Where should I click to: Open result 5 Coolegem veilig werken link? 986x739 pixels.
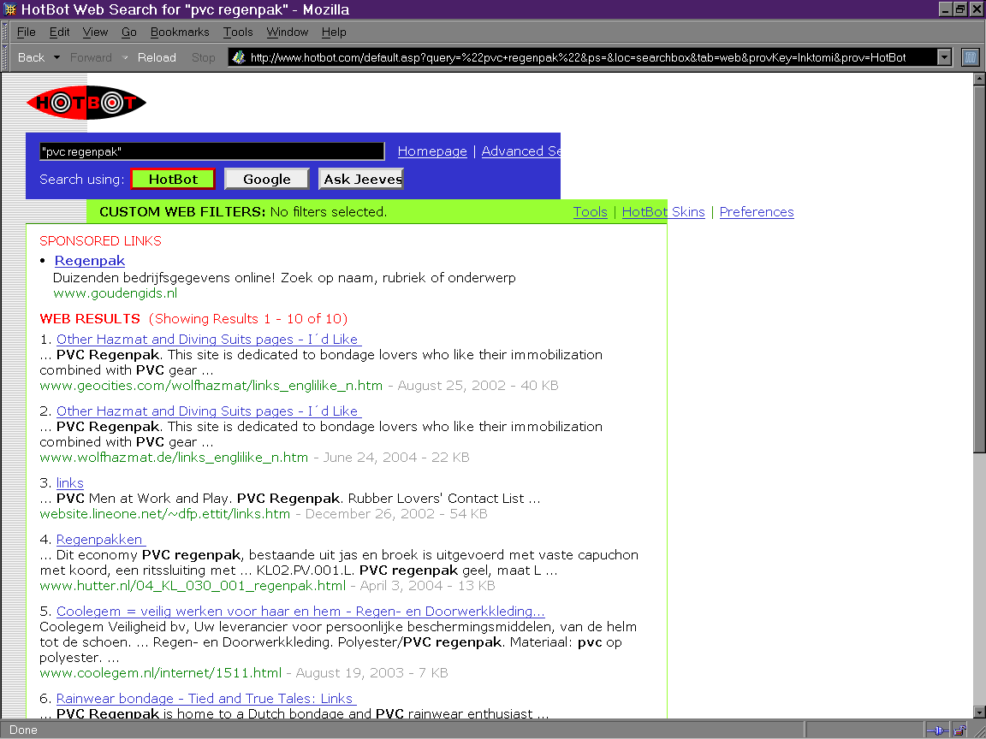300,612
